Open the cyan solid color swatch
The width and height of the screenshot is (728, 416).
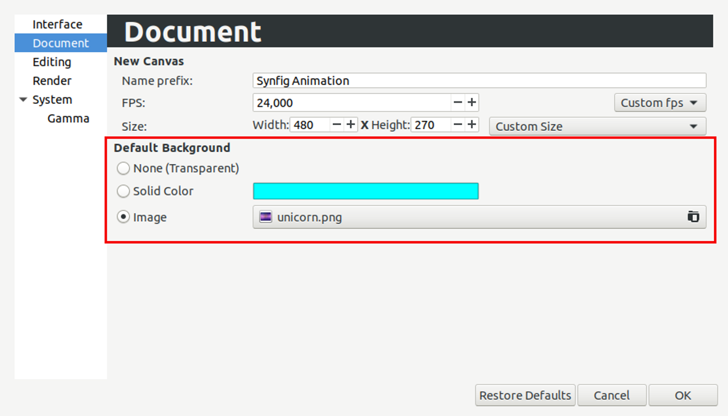point(366,191)
